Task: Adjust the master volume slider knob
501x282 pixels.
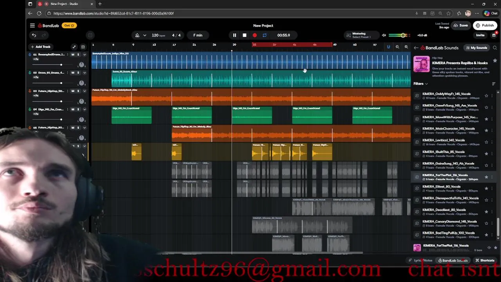Action: [403, 35]
